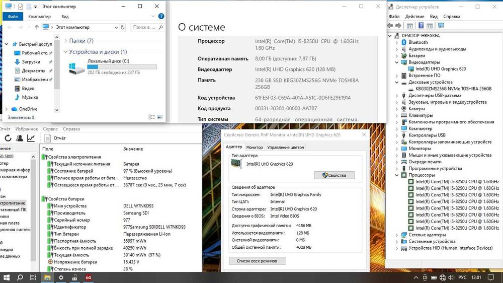Click the user icon in AIDA64 toolbar
This screenshot has height=283, width=503.
[19, 138]
